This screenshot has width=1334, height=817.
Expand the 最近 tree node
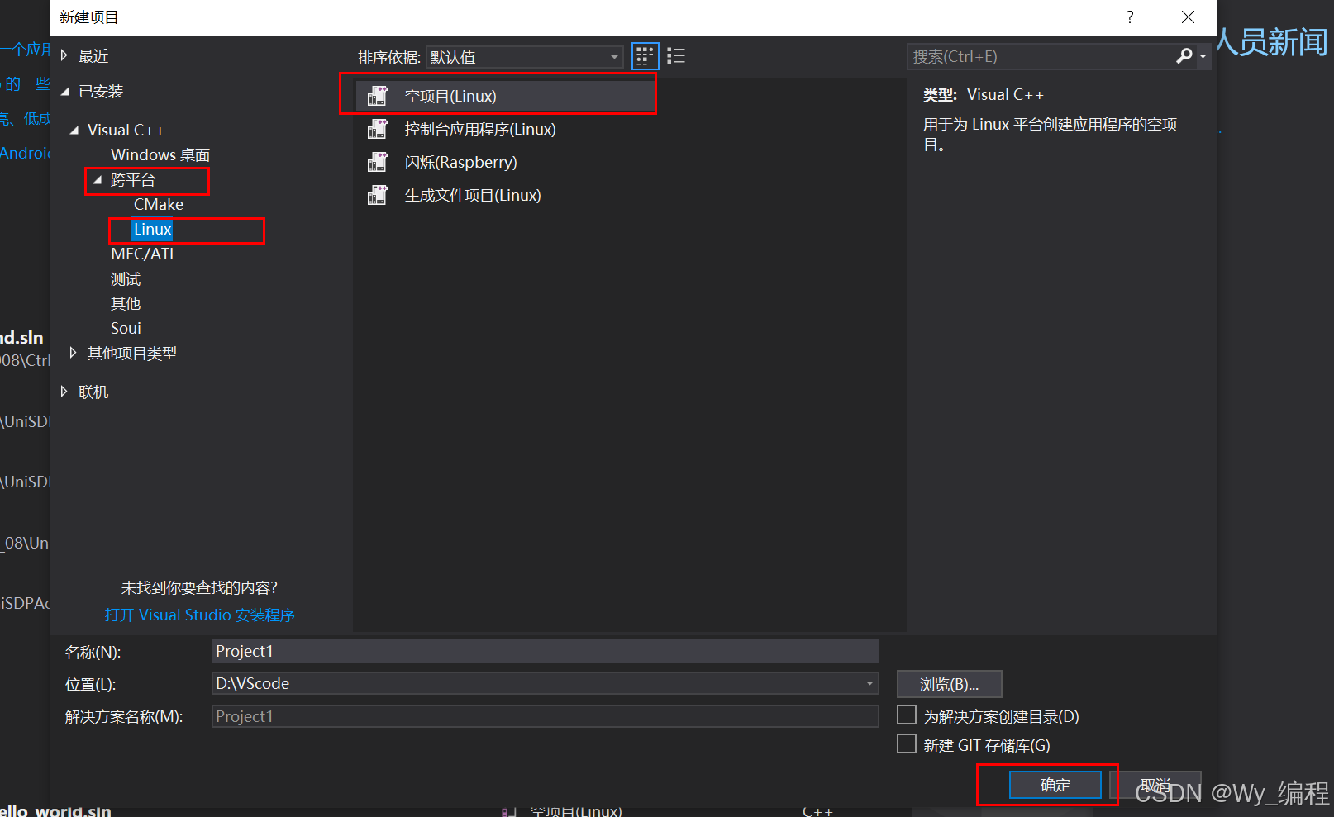point(64,55)
